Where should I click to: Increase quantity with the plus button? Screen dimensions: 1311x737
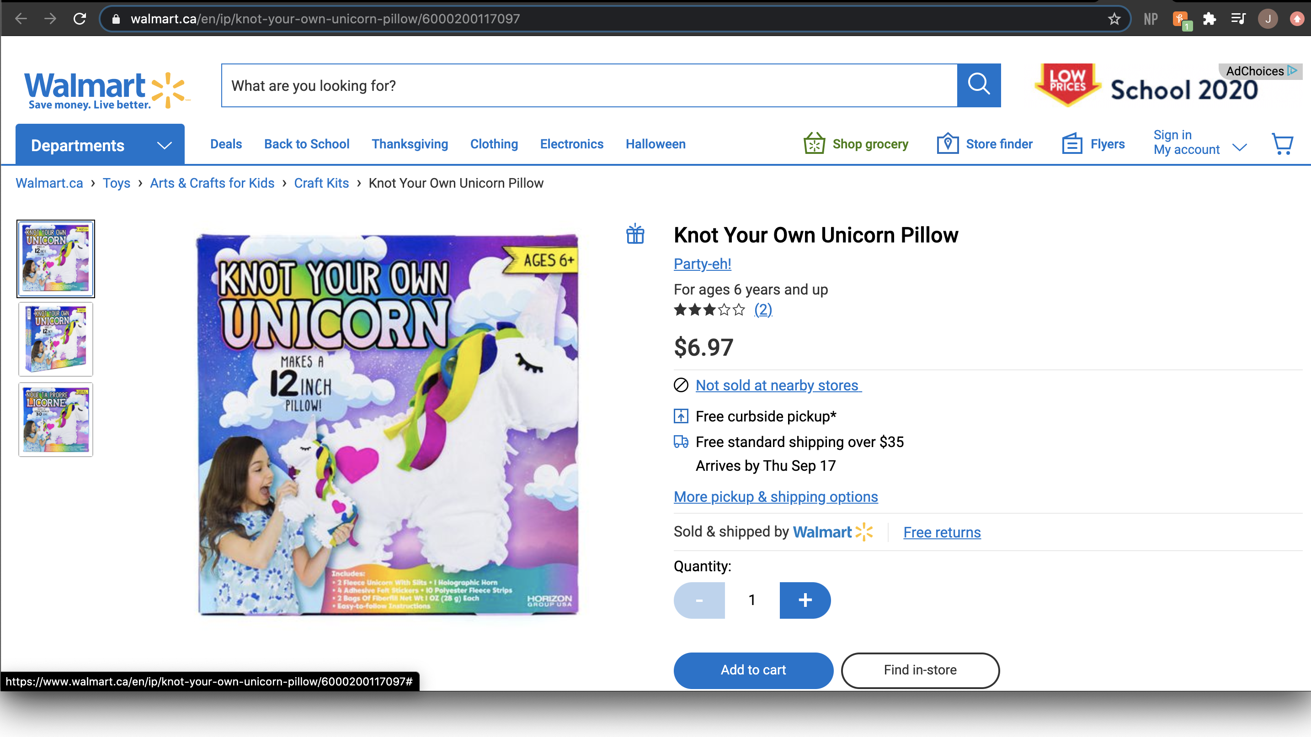pyautogui.click(x=805, y=600)
